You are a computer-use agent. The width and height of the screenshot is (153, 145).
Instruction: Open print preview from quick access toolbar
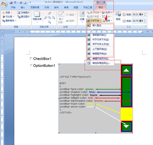click(x=25, y=3)
